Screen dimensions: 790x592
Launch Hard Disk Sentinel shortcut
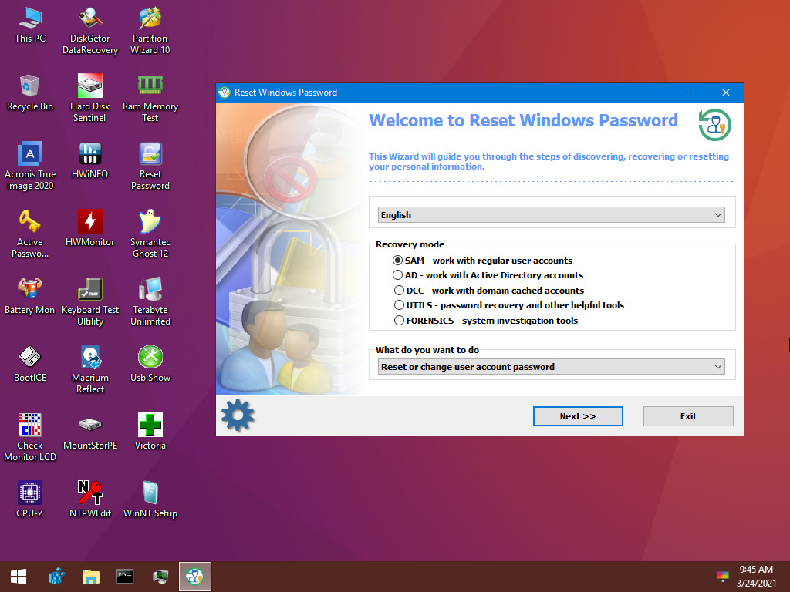click(x=90, y=98)
